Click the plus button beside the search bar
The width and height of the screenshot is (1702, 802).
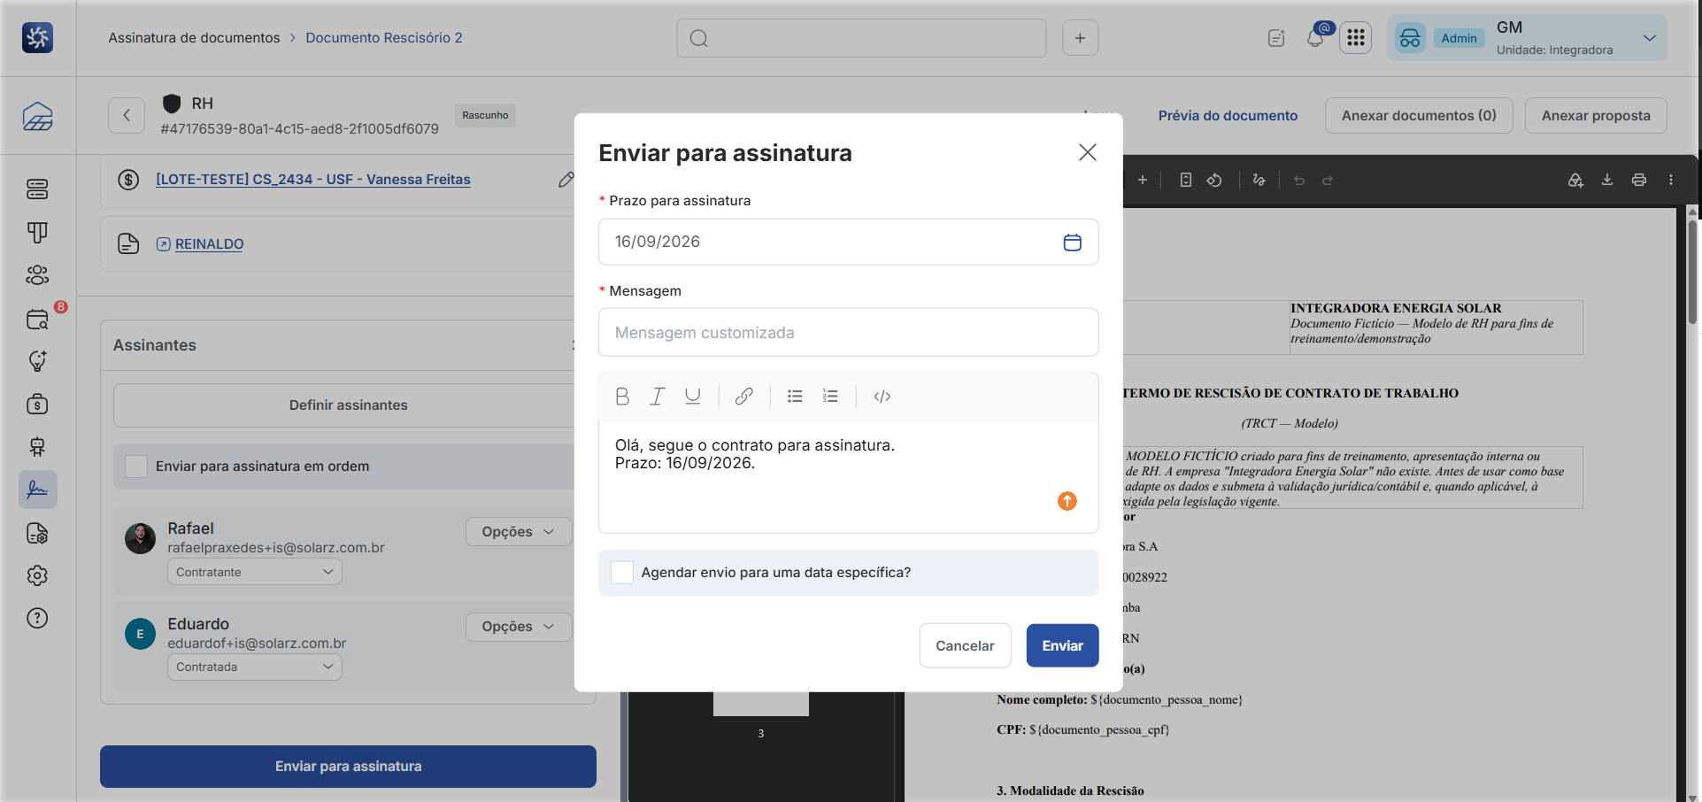coord(1080,38)
